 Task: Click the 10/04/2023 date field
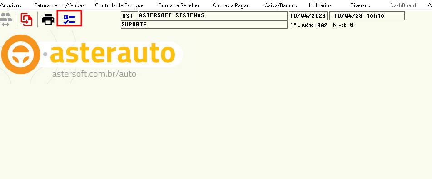[x=308, y=16]
